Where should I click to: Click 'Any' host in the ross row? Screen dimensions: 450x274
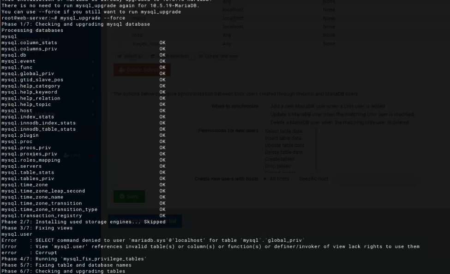(227, 35)
